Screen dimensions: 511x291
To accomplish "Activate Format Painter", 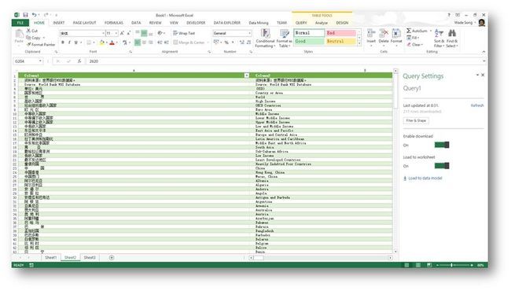I will 41,44.
